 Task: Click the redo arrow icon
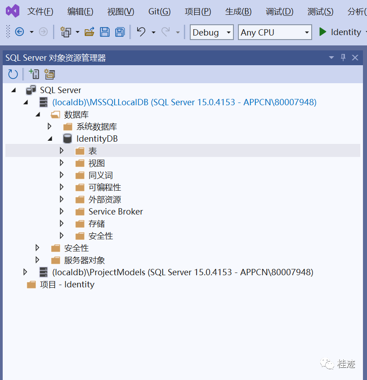click(x=166, y=32)
